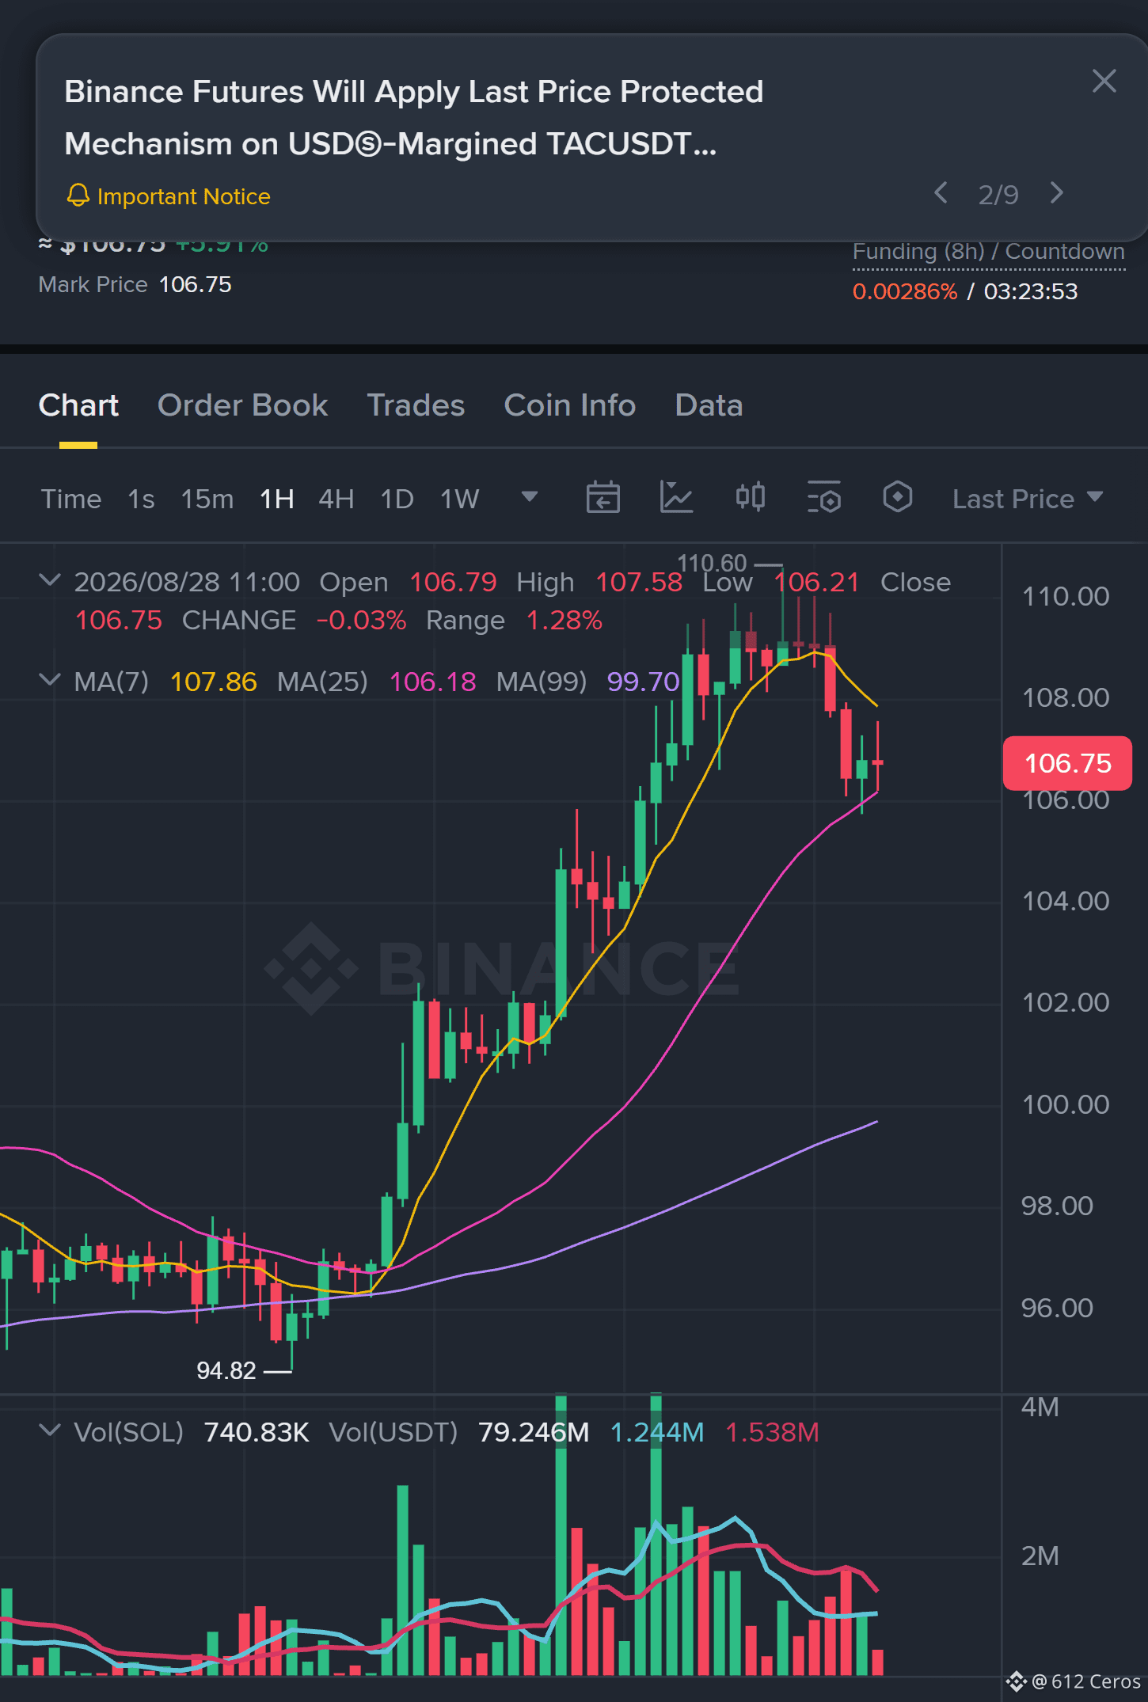Click the 2026/08/28 11:00 candle timestamp
The height and width of the screenshot is (1702, 1148).
[187, 582]
